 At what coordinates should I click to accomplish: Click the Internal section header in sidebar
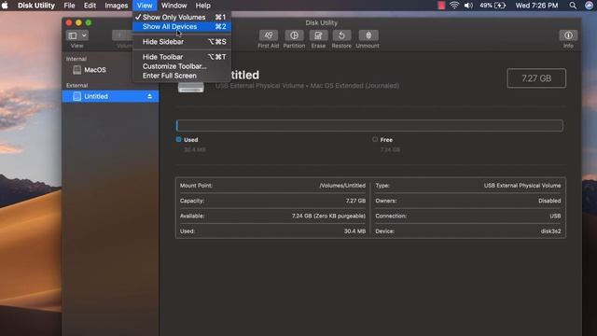(x=76, y=59)
